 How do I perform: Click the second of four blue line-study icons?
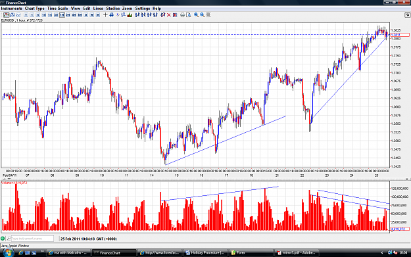[x=143, y=15]
